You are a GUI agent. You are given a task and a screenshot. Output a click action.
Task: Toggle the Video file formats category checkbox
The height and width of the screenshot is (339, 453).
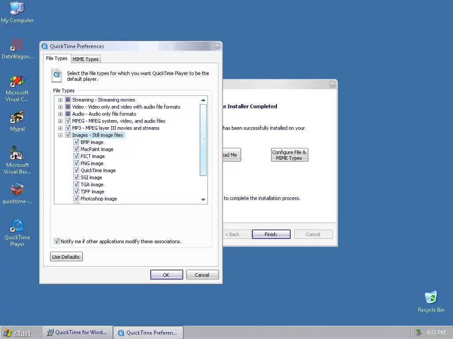(68, 107)
